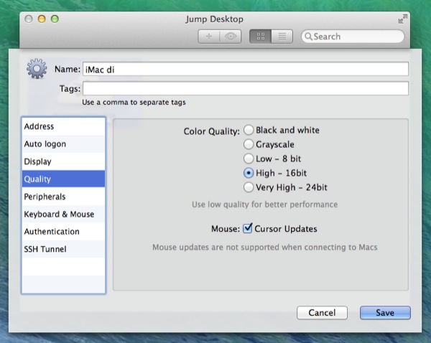Open the Auto logon section
431x343 pixels.
point(63,144)
